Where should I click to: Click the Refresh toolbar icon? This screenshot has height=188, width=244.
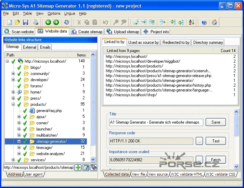click(67, 22)
